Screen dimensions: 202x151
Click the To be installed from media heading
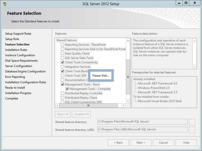pyautogui.click(x=151, y=97)
